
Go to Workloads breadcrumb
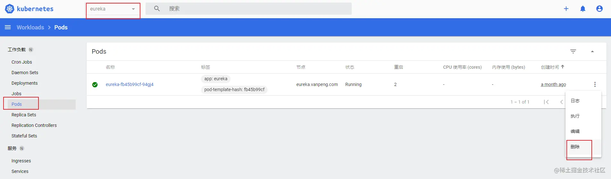click(x=30, y=27)
